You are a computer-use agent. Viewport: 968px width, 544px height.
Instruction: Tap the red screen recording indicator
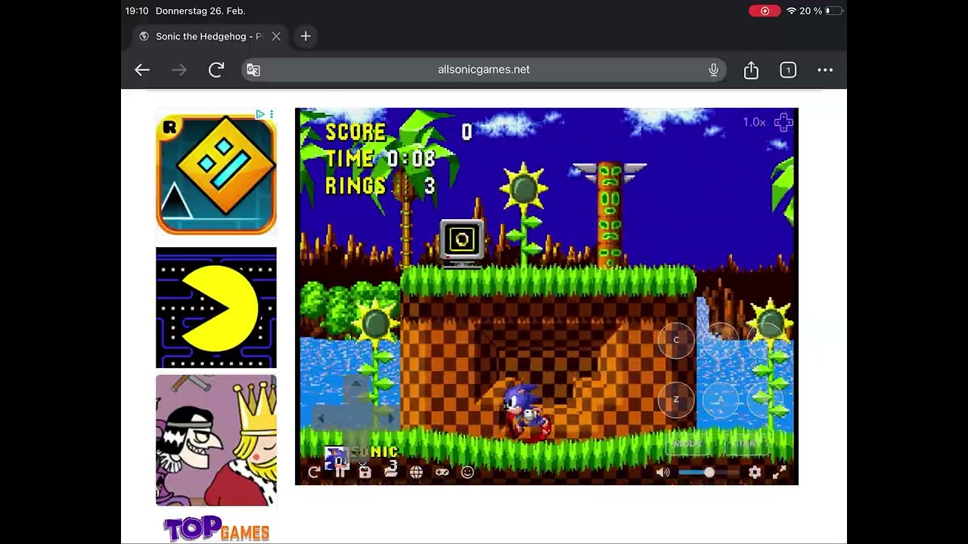click(765, 11)
